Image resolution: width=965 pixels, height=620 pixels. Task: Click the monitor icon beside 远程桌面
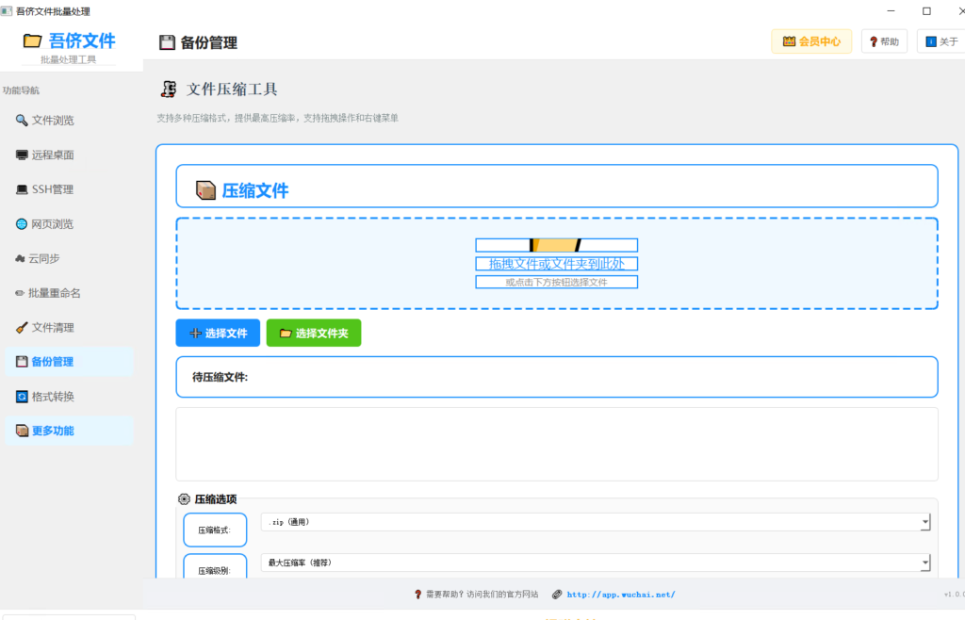(x=22, y=155)
